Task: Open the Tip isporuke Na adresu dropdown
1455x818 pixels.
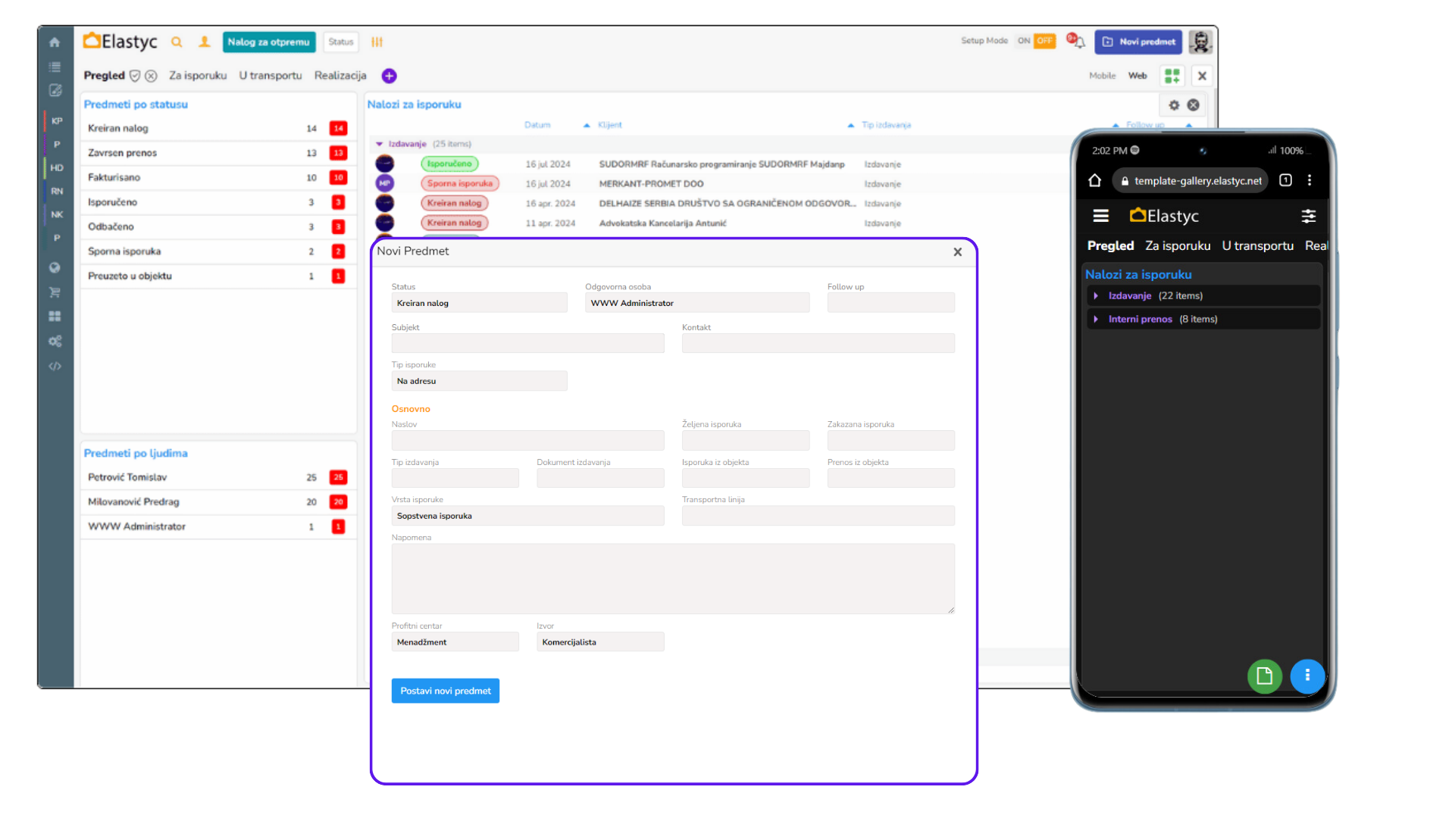Action: coord(479,381)
